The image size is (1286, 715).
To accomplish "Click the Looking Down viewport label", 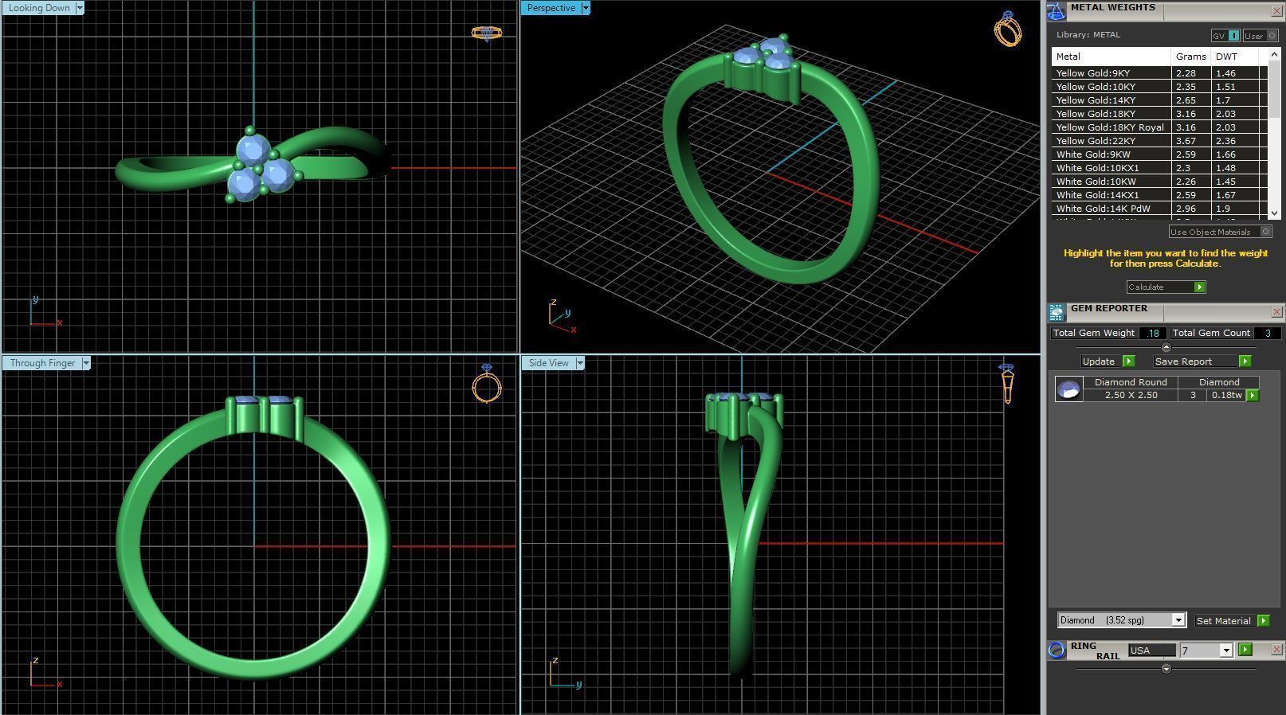I will [39, 8].
